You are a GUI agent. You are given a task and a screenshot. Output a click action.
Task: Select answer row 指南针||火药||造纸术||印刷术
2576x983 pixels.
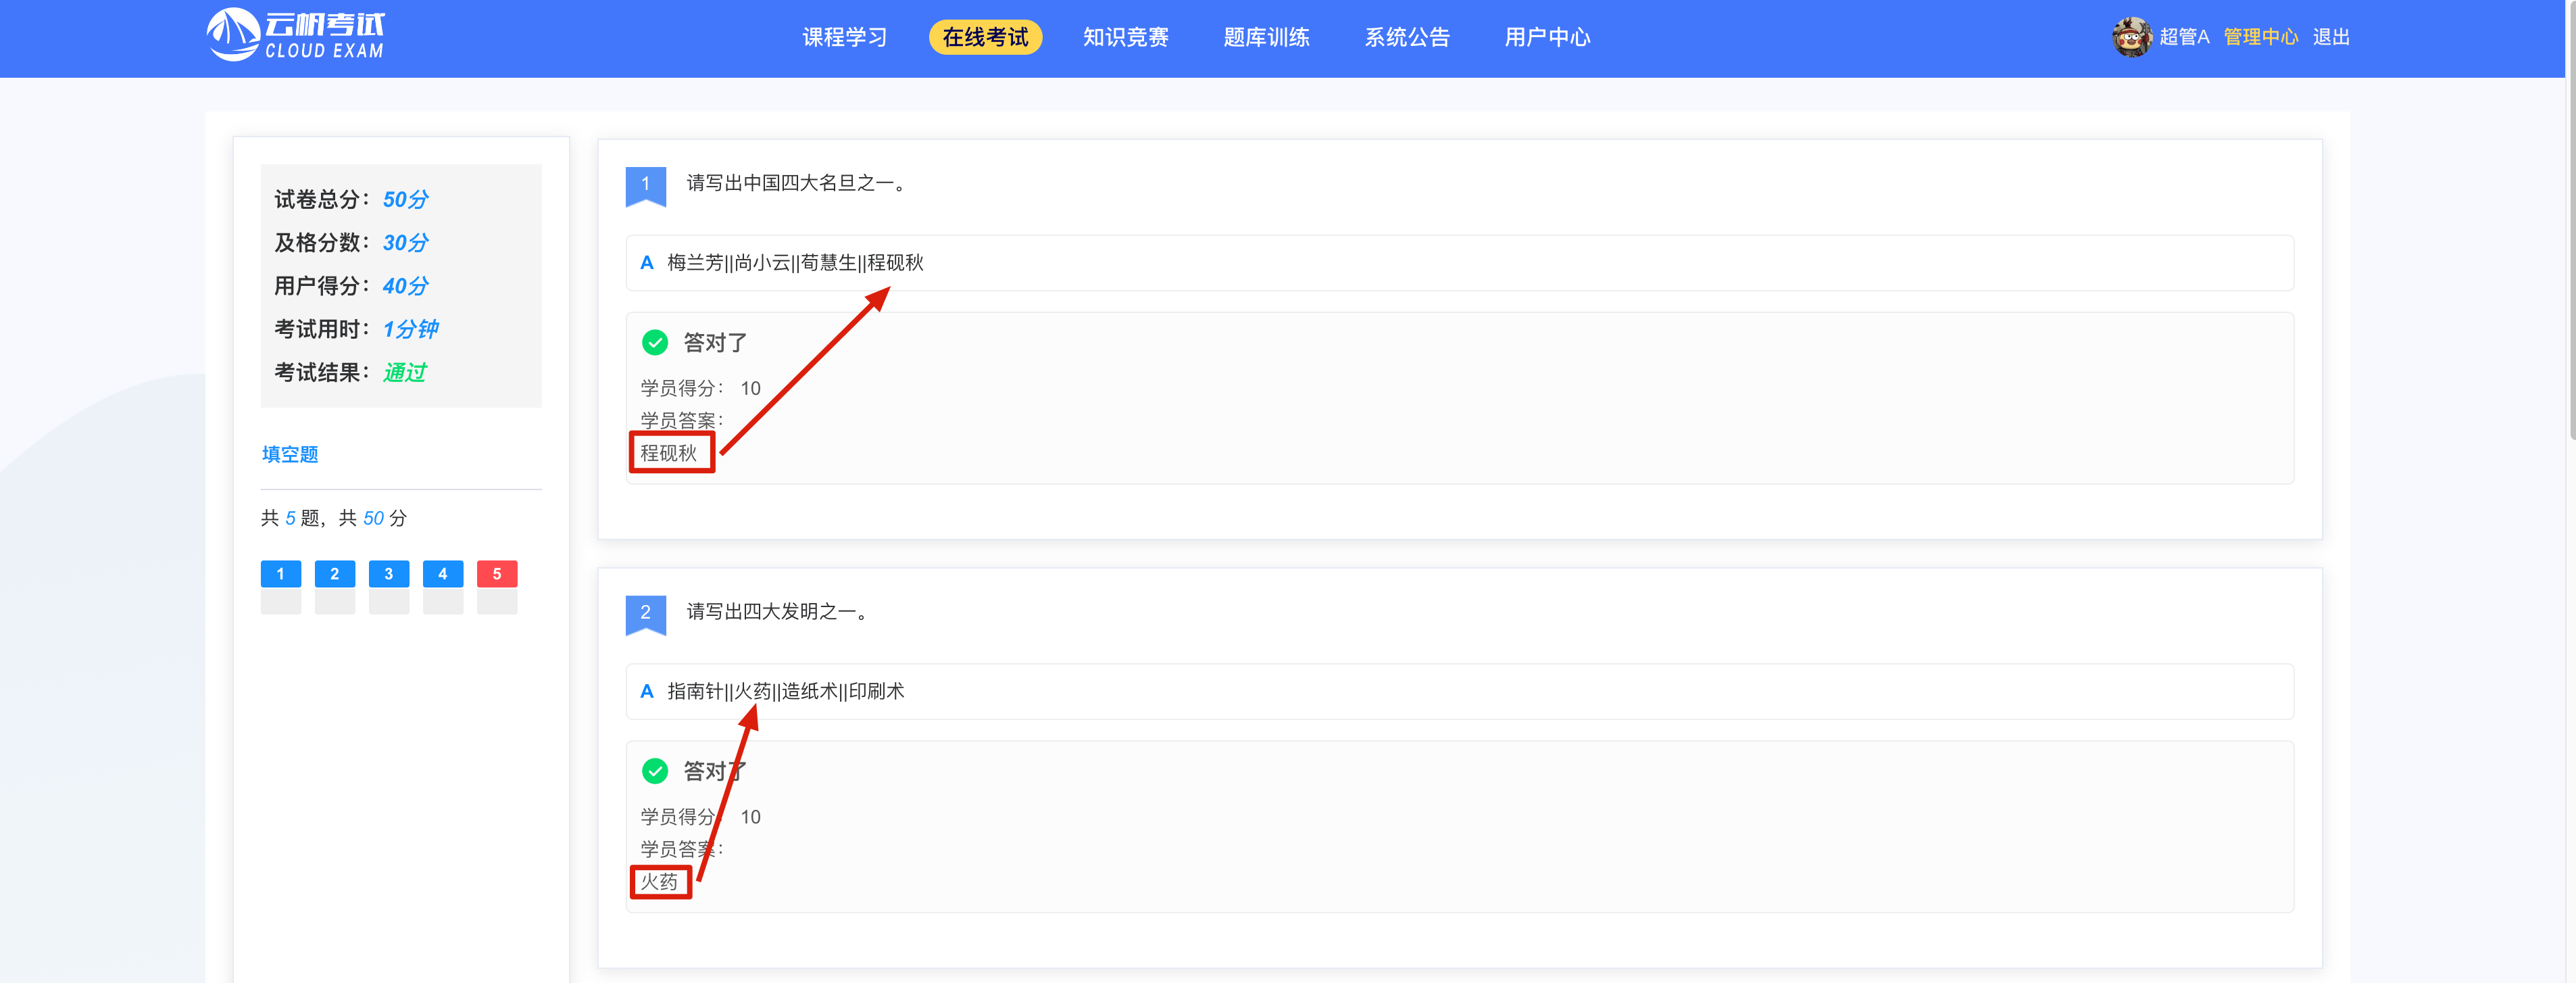coord(1460,691)
